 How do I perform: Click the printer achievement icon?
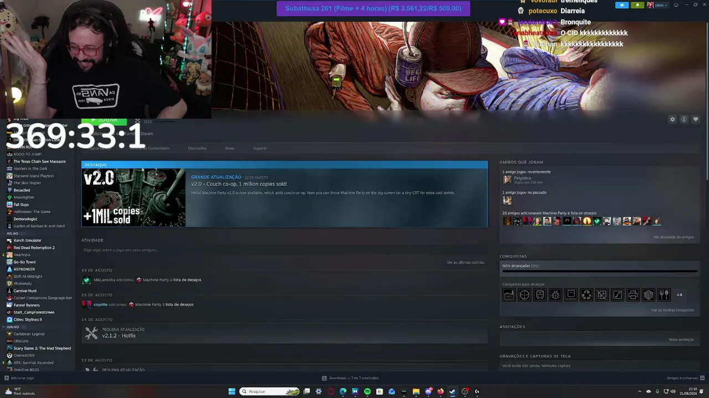pos(633,295)
